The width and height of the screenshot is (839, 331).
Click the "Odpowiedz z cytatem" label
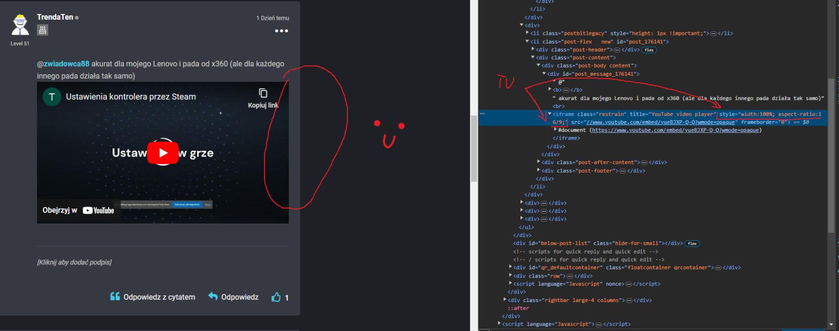click(159, 297)
